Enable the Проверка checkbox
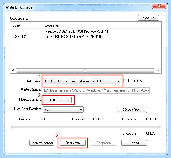This screenshot has width=171, height=158. click(125, 81)
